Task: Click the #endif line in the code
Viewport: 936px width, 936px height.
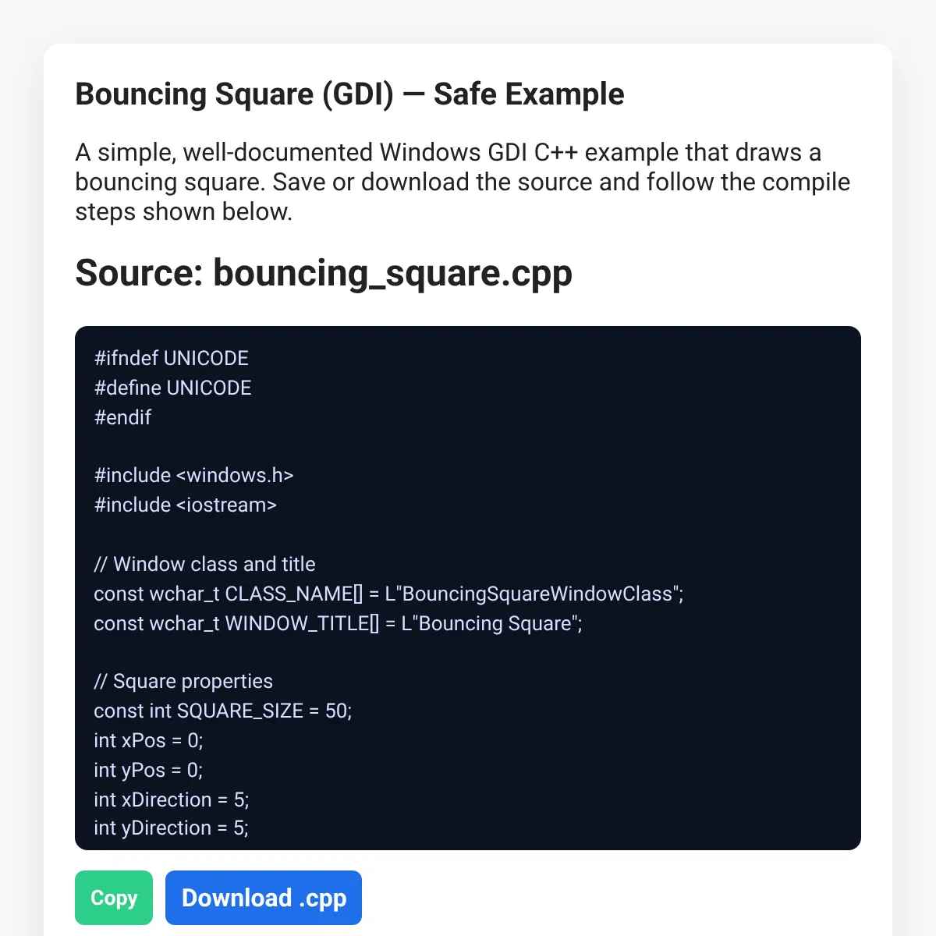Action: click(x=122, y=417)
